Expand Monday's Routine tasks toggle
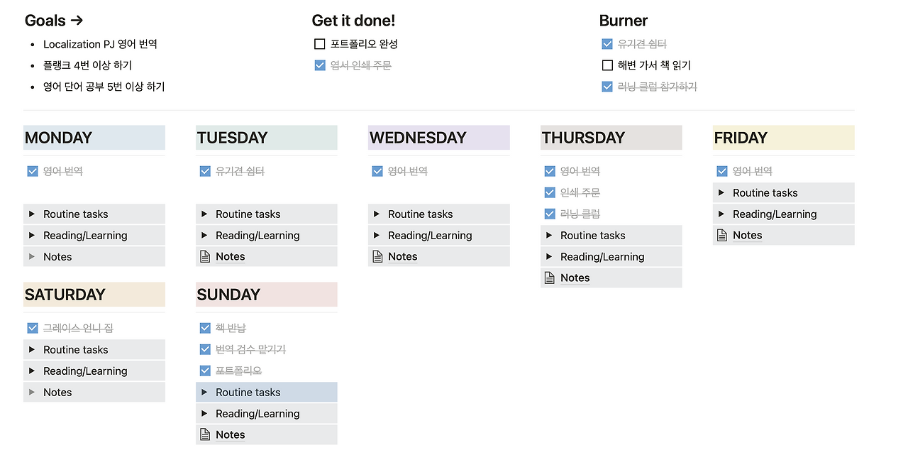This screenshot has height=455, width=908. (x=32, y=214)
